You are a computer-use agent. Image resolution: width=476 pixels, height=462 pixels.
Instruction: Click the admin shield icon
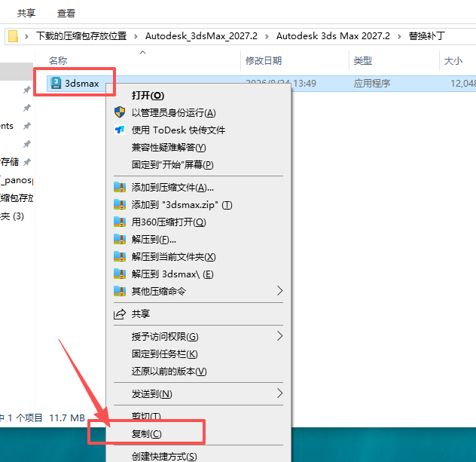point(120,112)
